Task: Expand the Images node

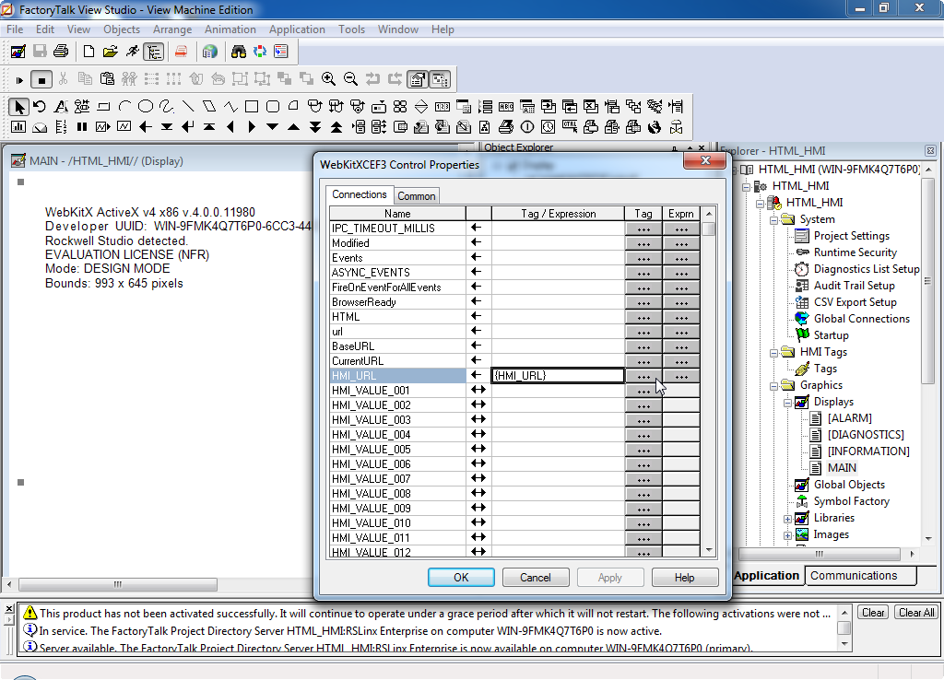Action: click(x=787, y=535)
